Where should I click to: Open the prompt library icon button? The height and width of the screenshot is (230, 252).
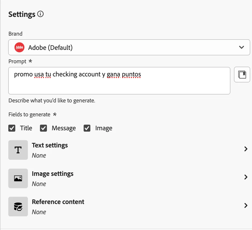(242, 75)
